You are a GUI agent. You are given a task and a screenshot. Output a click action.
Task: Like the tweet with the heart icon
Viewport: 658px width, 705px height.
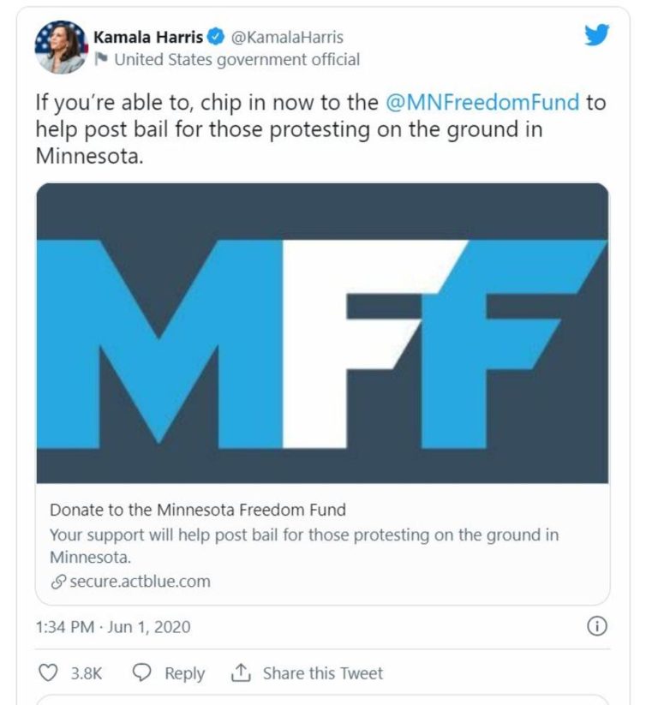49,673
